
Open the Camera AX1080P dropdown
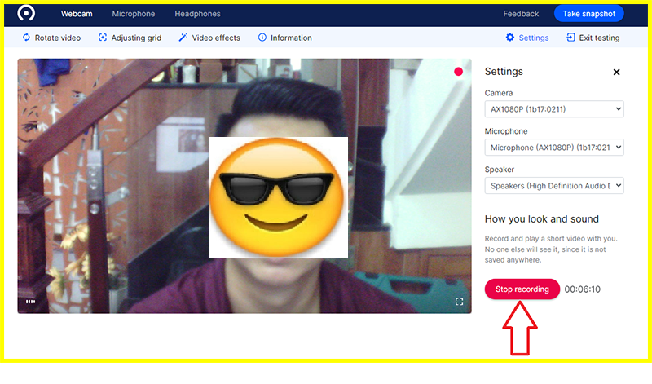click(x=554, y=108)
